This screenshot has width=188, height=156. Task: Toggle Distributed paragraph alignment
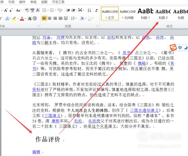tap(66, 18)
